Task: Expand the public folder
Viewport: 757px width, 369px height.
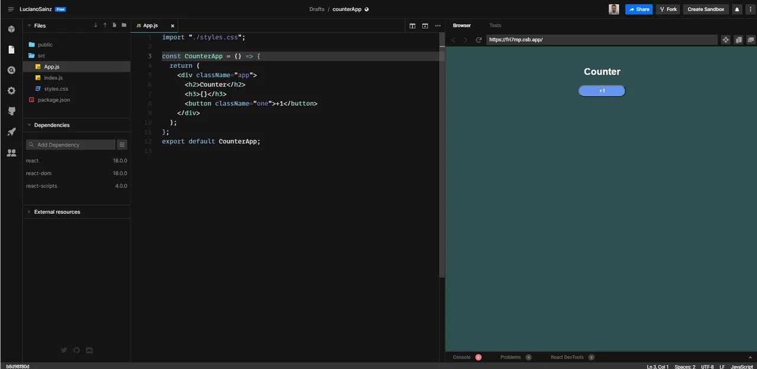Action: [x=45, y=44]
